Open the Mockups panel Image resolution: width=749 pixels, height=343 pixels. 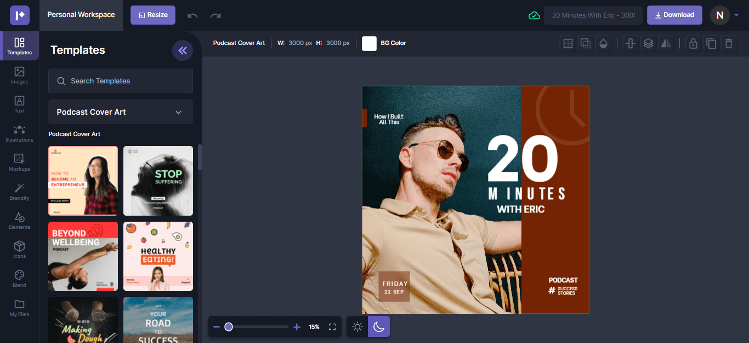coord(19,162)
